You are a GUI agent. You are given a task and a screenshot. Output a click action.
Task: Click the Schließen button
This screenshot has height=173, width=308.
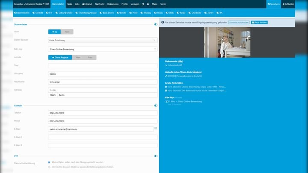[x=288, y=4]
